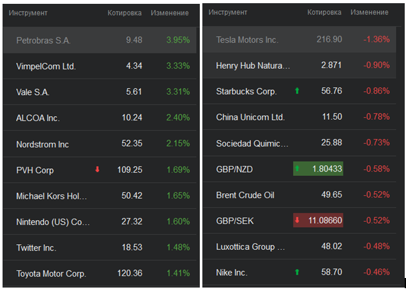Select Toyota Motor Corp. row
The image size is (406, 292).
click(51, 274)
